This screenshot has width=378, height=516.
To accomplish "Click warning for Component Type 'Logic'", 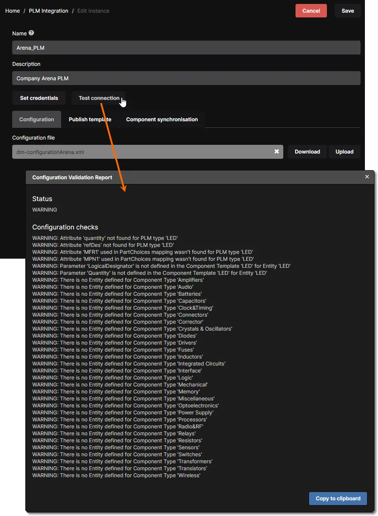I will point(113,377).
